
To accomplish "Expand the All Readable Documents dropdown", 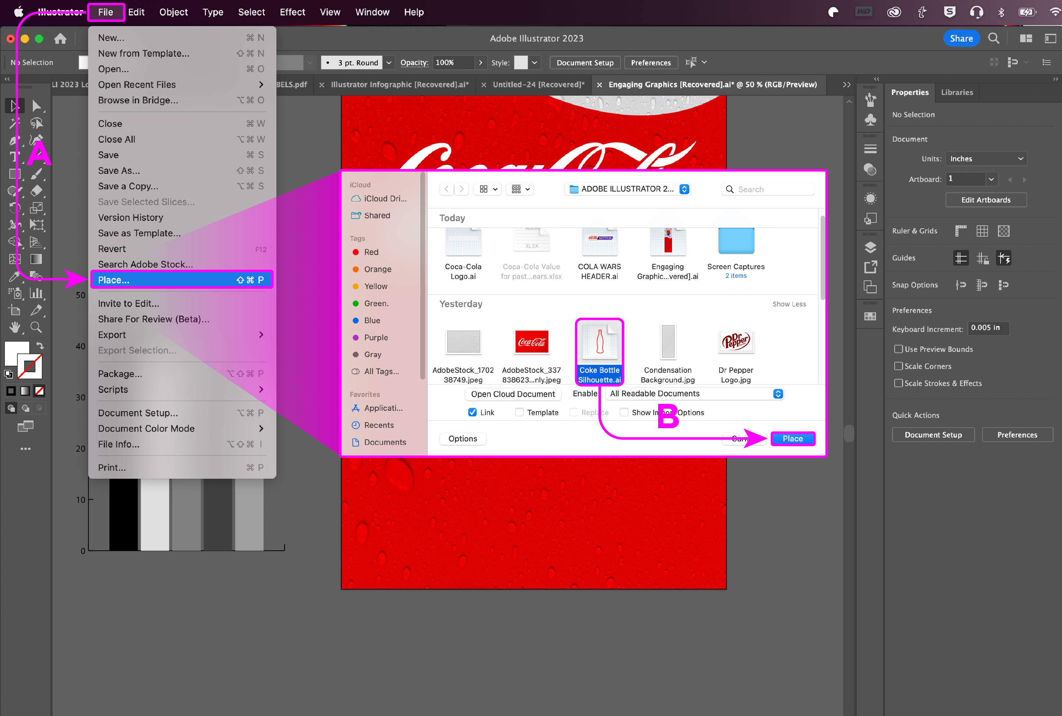I will (694, 394).
